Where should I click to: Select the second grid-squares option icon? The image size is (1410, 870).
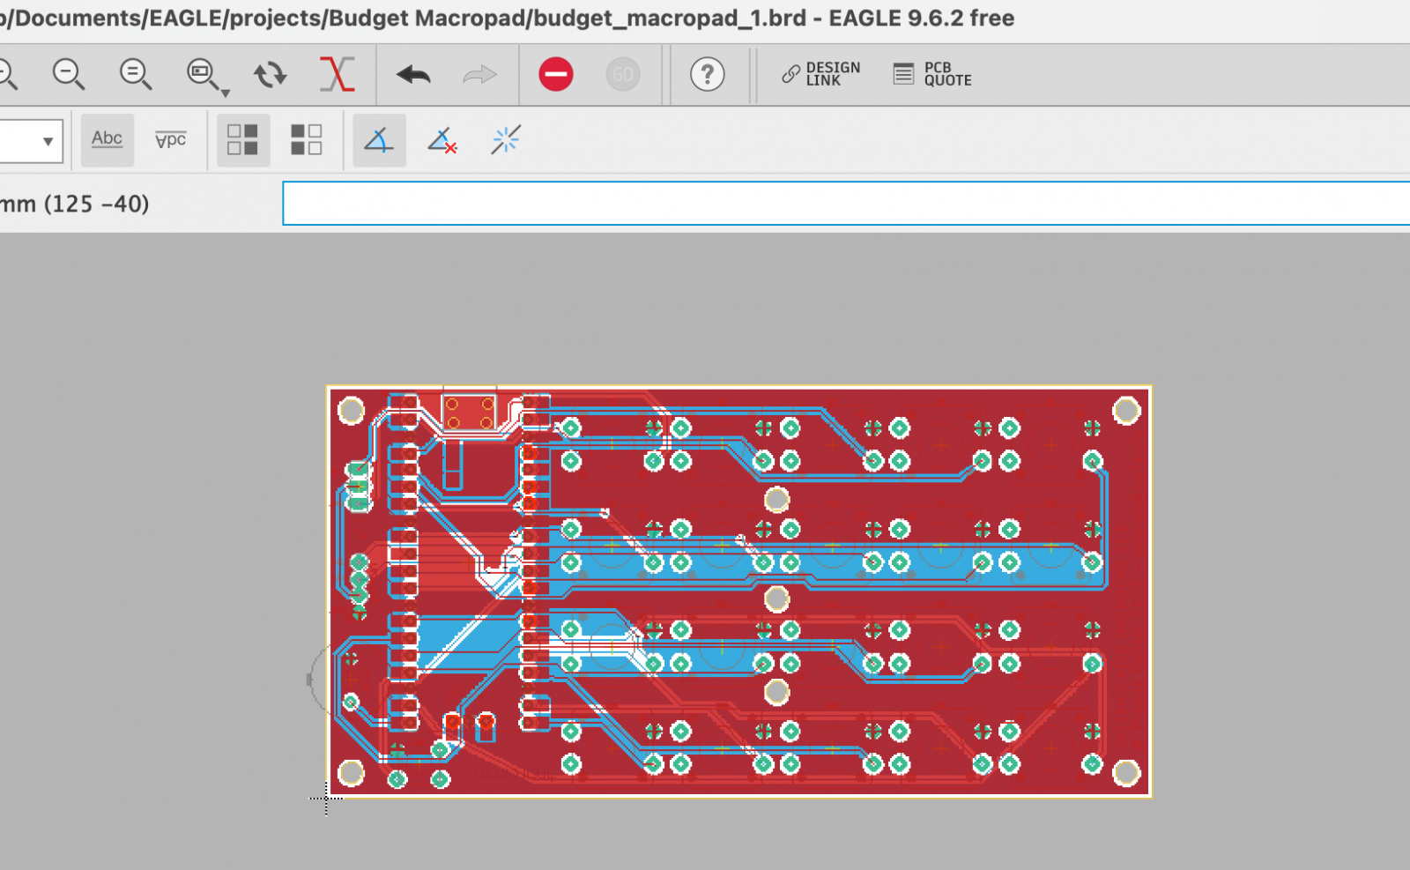pos(307,139)
